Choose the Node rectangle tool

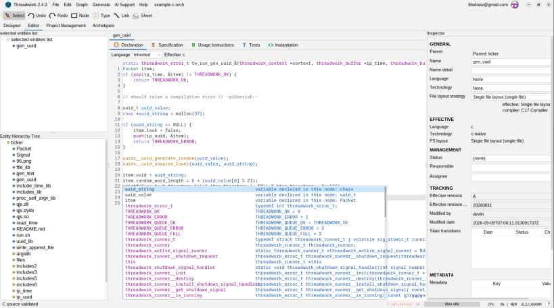(x=74, y=16)
